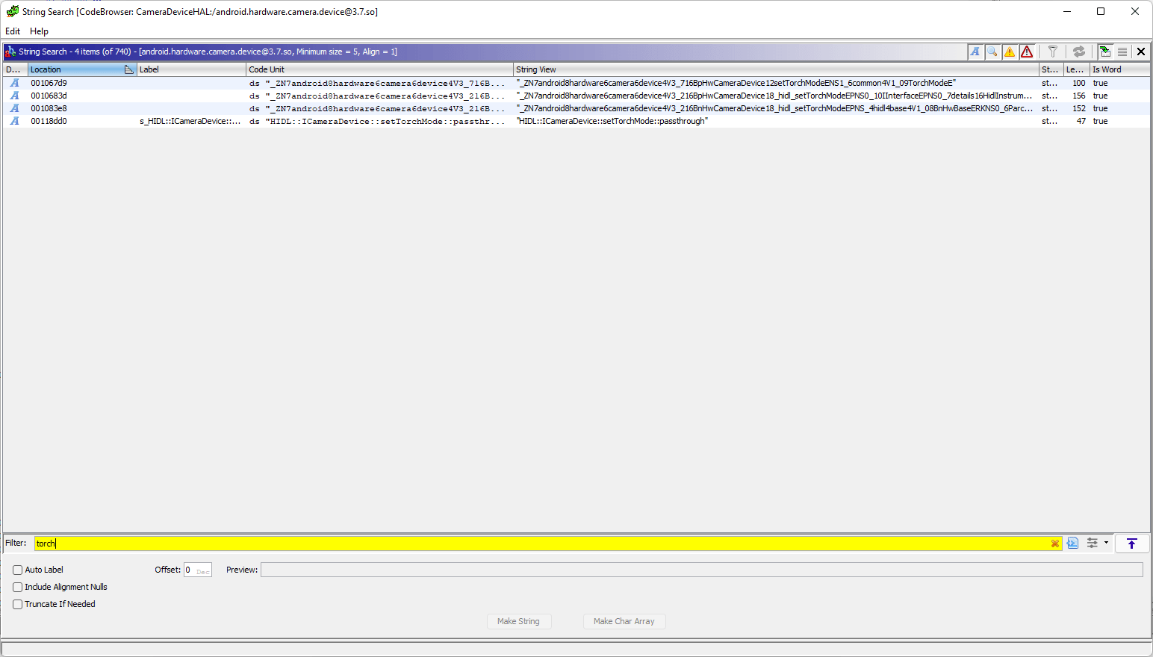The width and height of the screenshot is (1153, 657).
Task: Click the String View column header
Action: [x=777, y=69]
